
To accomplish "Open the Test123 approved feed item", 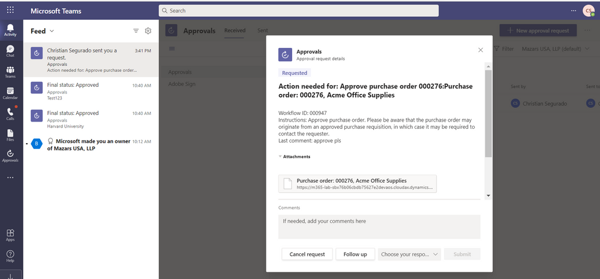I will click(x=91, y=91).
